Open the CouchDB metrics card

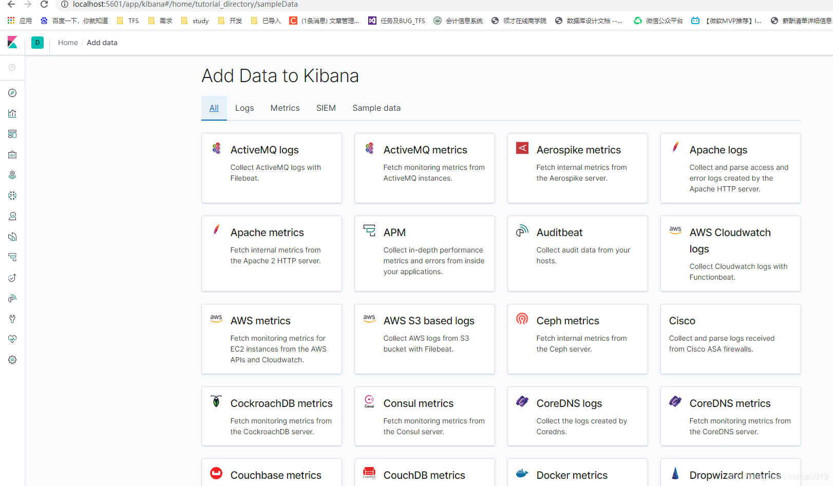pyautogui.click(x=425, y=473)
